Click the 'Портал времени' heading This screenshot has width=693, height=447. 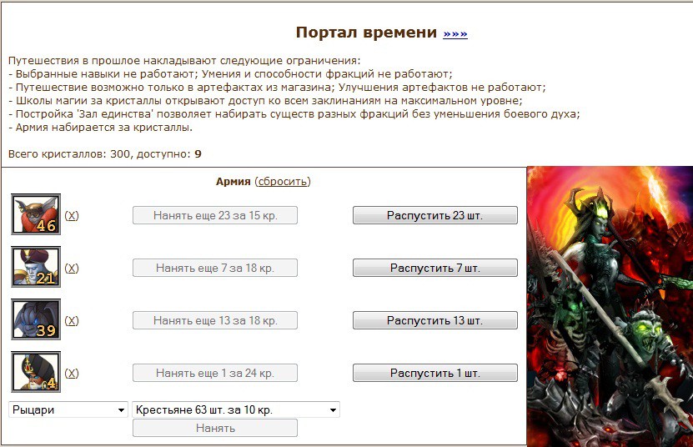[366, 33]
